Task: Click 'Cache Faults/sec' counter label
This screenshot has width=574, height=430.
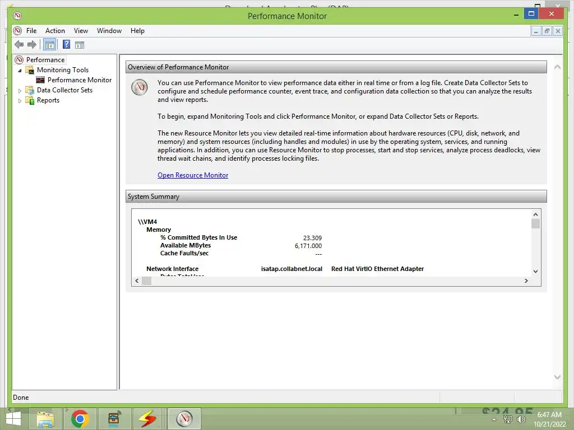Action: (x=184, y=253)
